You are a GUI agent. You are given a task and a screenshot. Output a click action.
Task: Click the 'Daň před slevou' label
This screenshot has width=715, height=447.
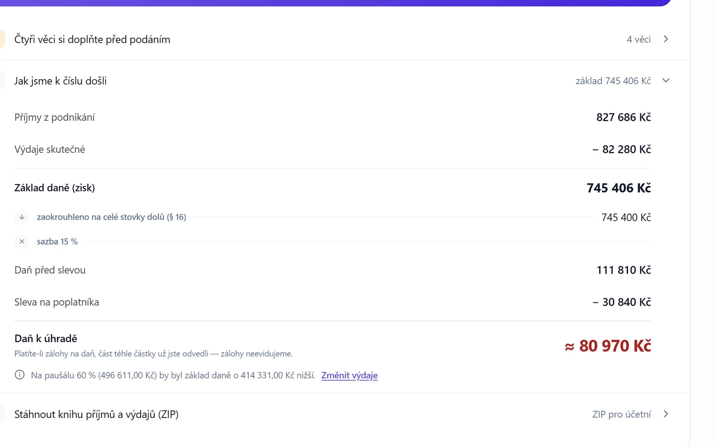pyautogui.click(x=50, y=270)
